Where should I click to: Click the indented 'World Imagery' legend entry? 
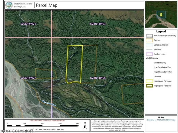[160, 63]
